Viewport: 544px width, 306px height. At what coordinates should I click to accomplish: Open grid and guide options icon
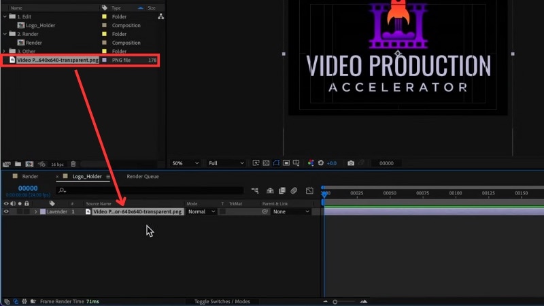click(x=296, y=163)
